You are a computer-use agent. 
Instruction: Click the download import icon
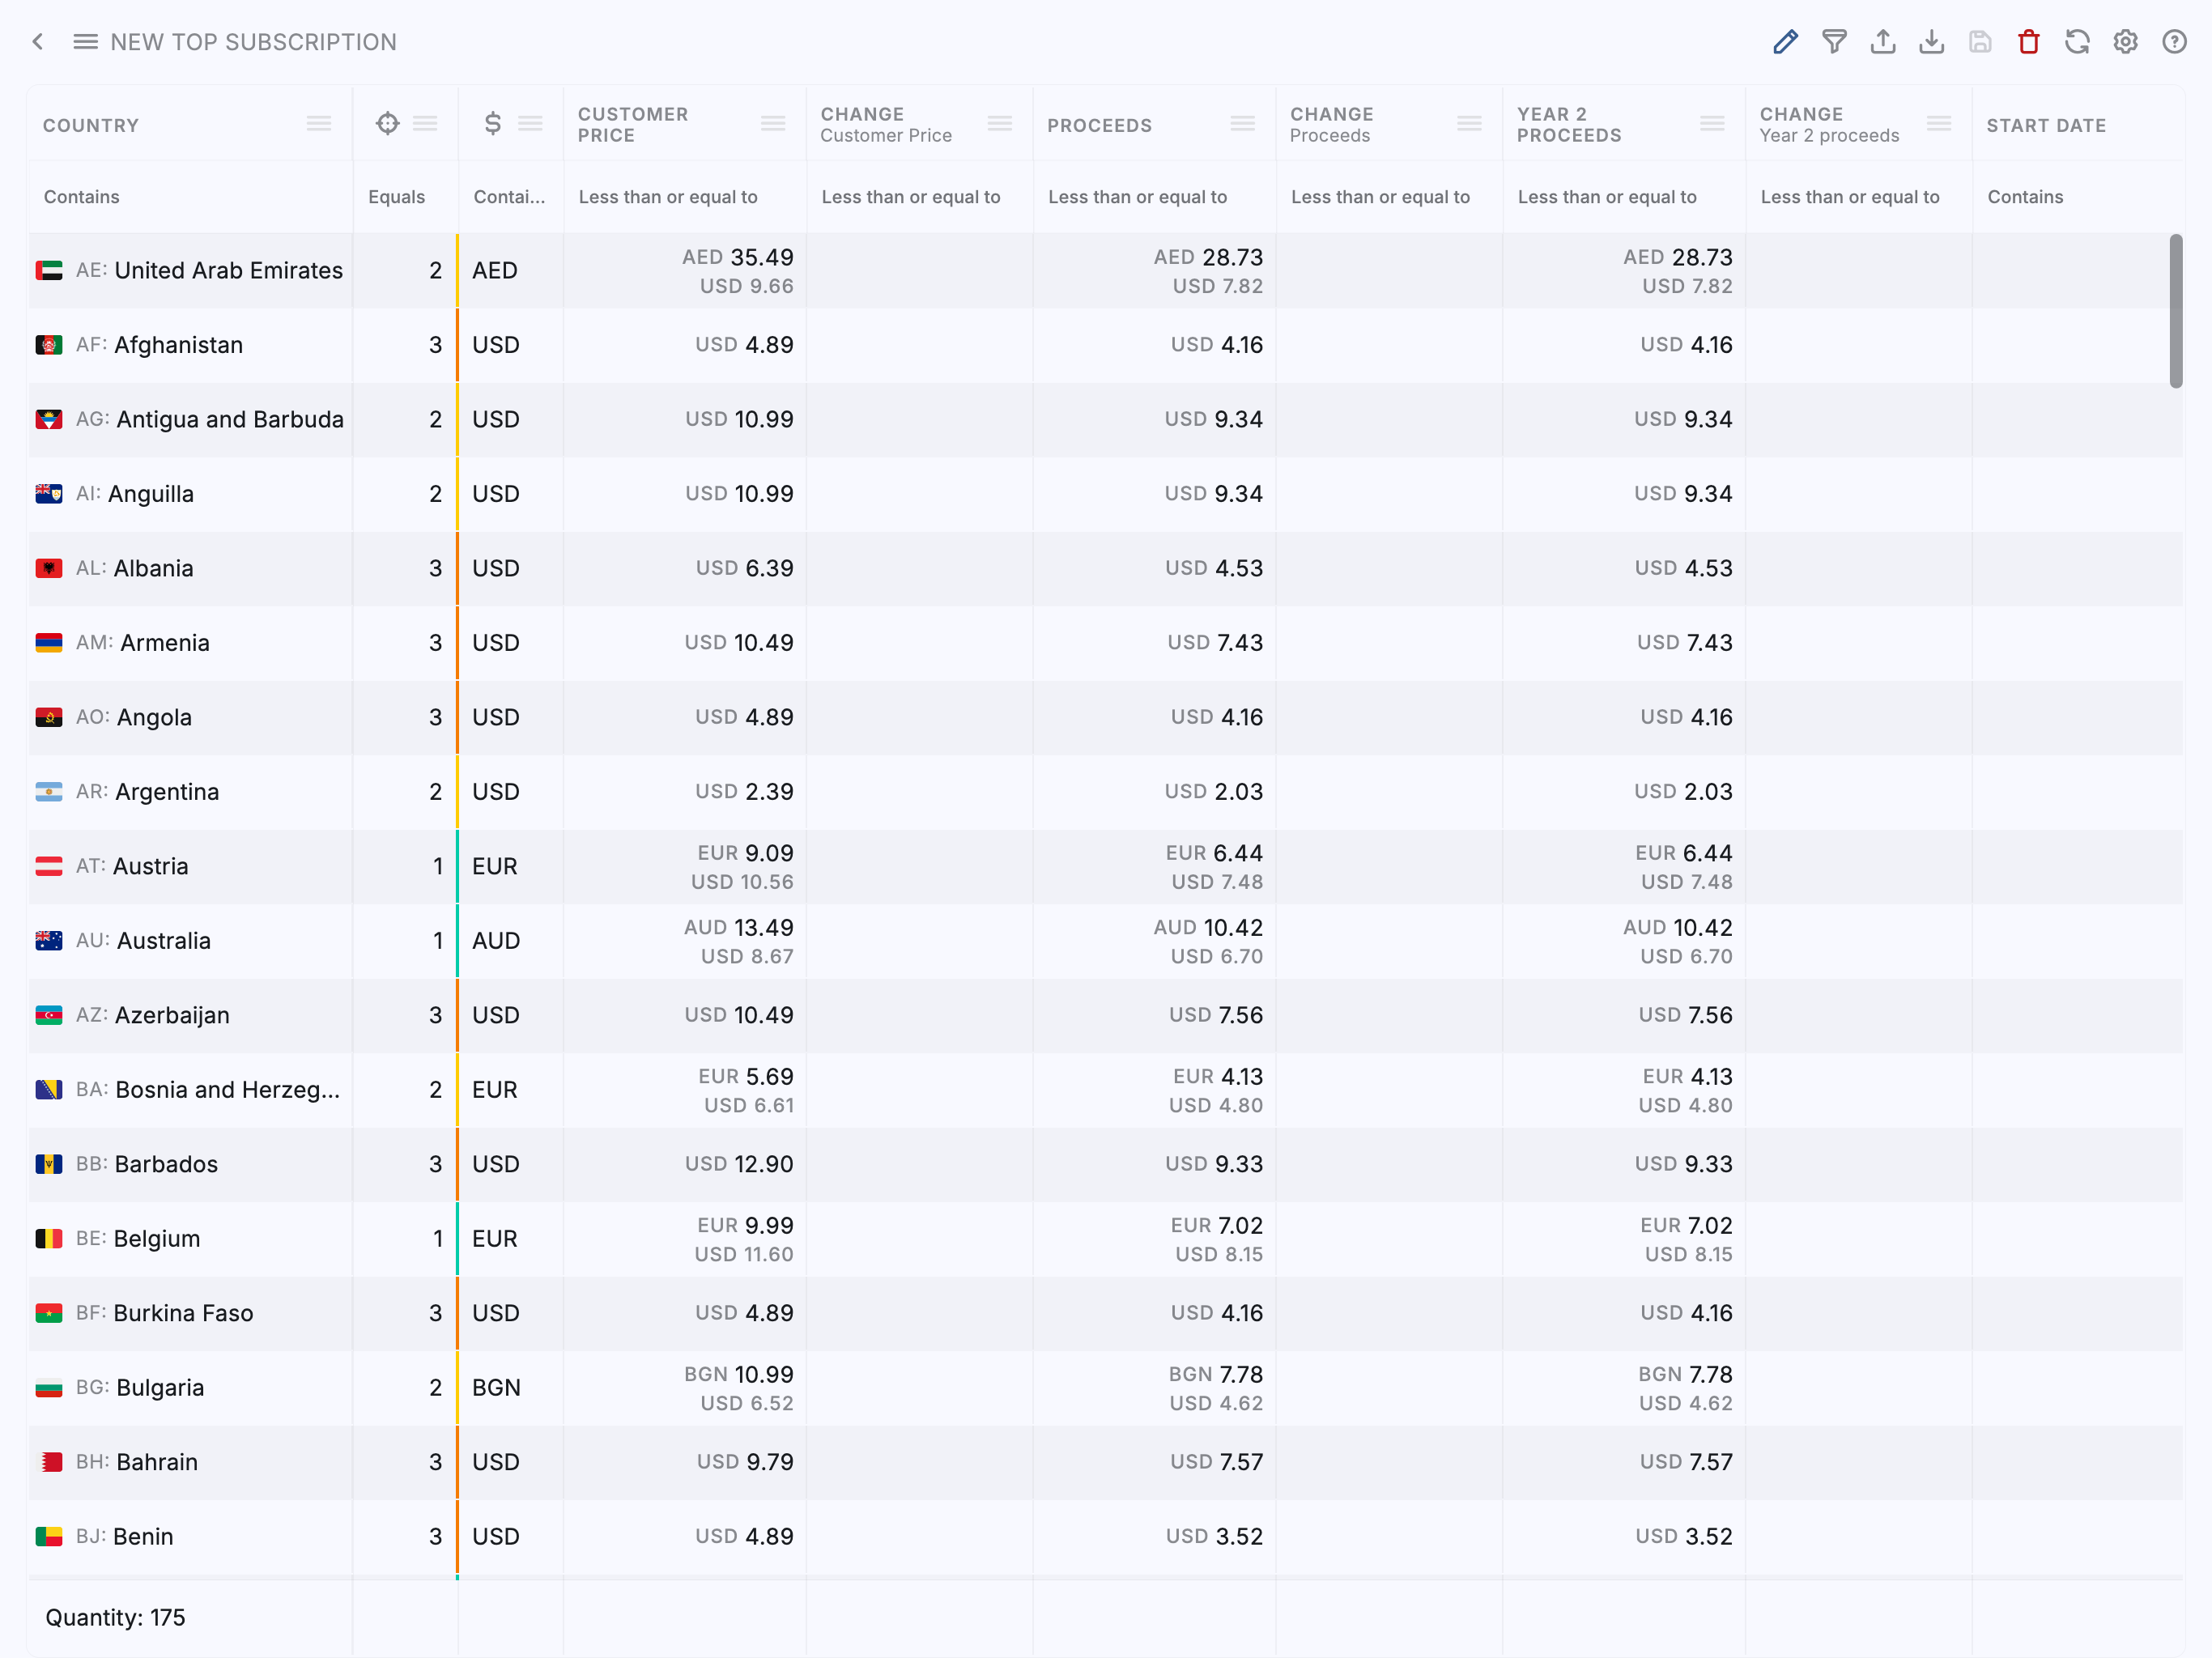(1931, 42)
